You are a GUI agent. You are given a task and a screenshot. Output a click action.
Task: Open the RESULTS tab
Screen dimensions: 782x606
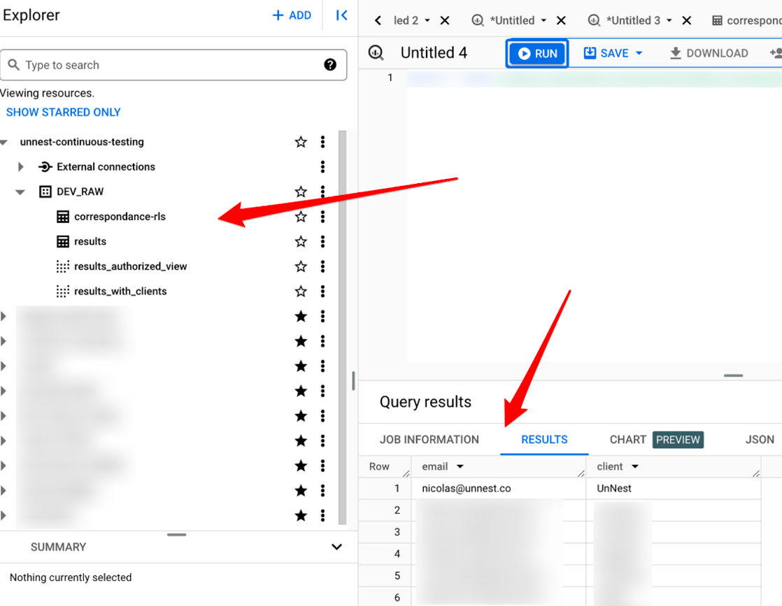544,440
